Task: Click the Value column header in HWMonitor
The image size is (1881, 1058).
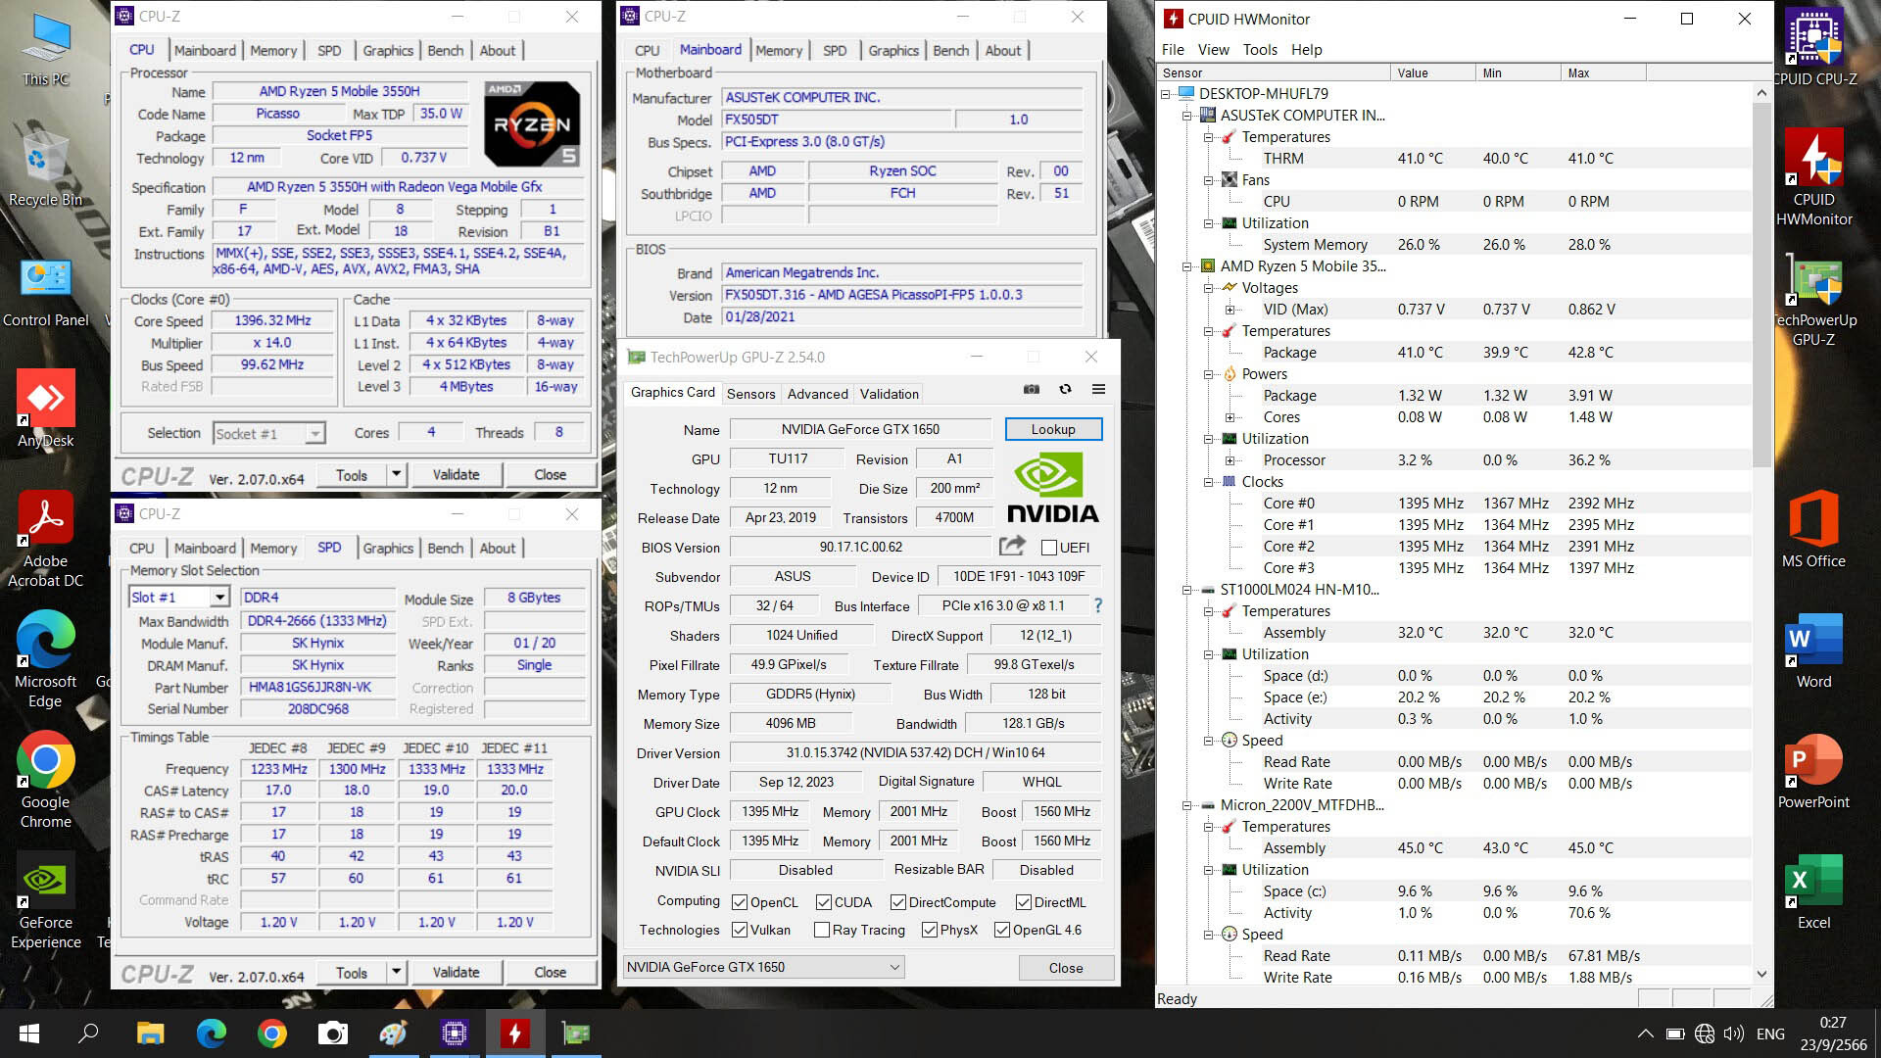Action: tap(1432, 72)
